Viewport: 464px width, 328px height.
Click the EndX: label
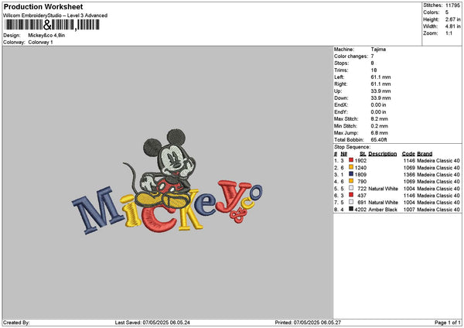[340, 105]
